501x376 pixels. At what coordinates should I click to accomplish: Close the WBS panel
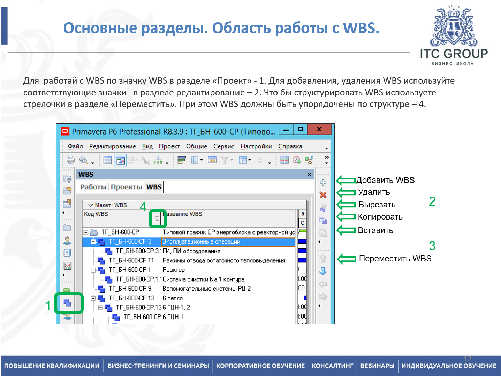pos(309,174)
